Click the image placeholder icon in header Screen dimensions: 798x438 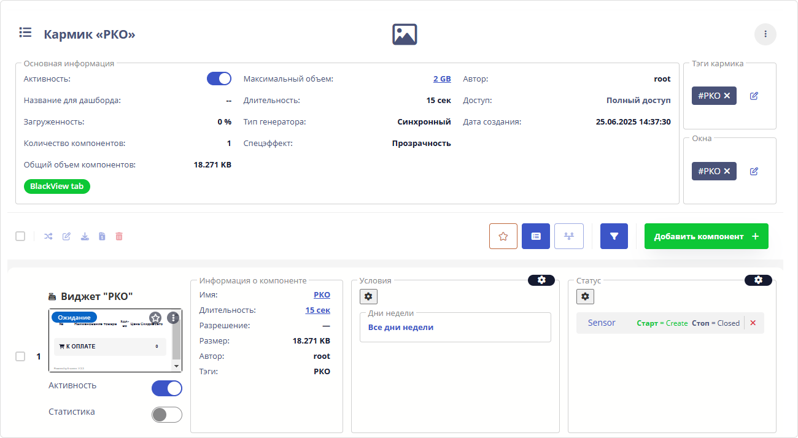405,34
